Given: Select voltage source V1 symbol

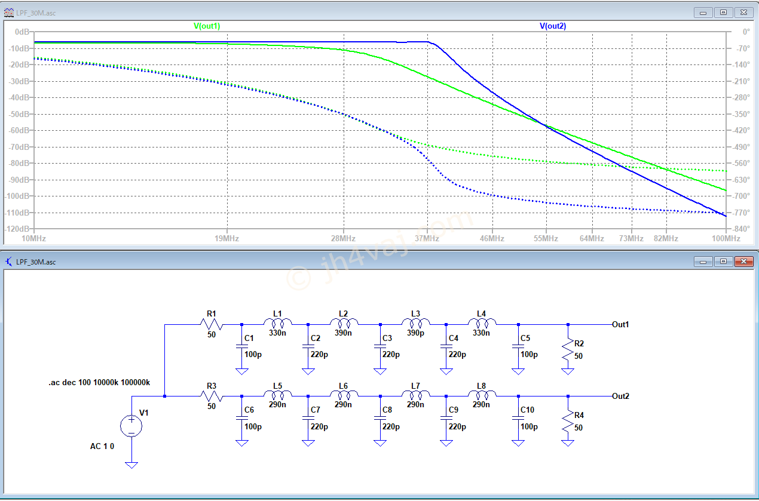Looking at the screenshot, I should pyautogui.click(x=131, y=426).
